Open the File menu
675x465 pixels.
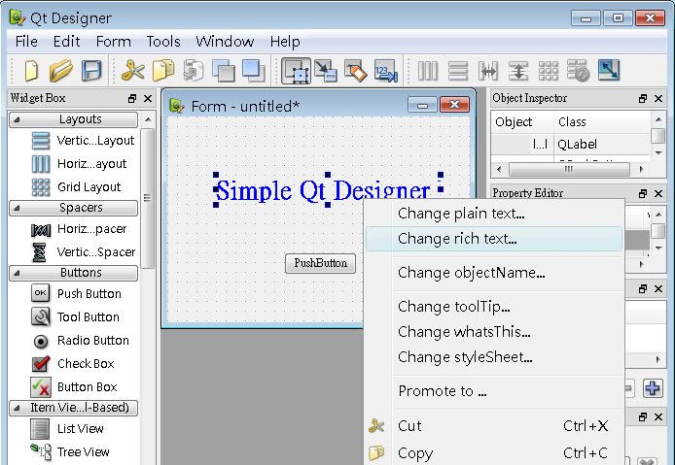pos(26,42)
